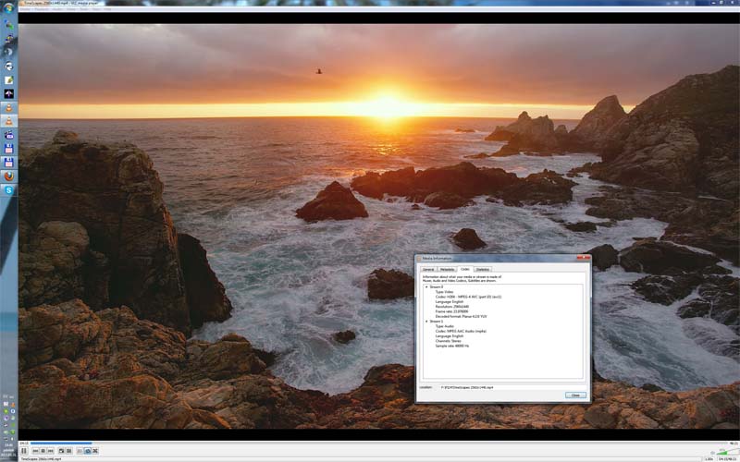
Task: Toggle fullscreen video button
Action: coord(61,451)
